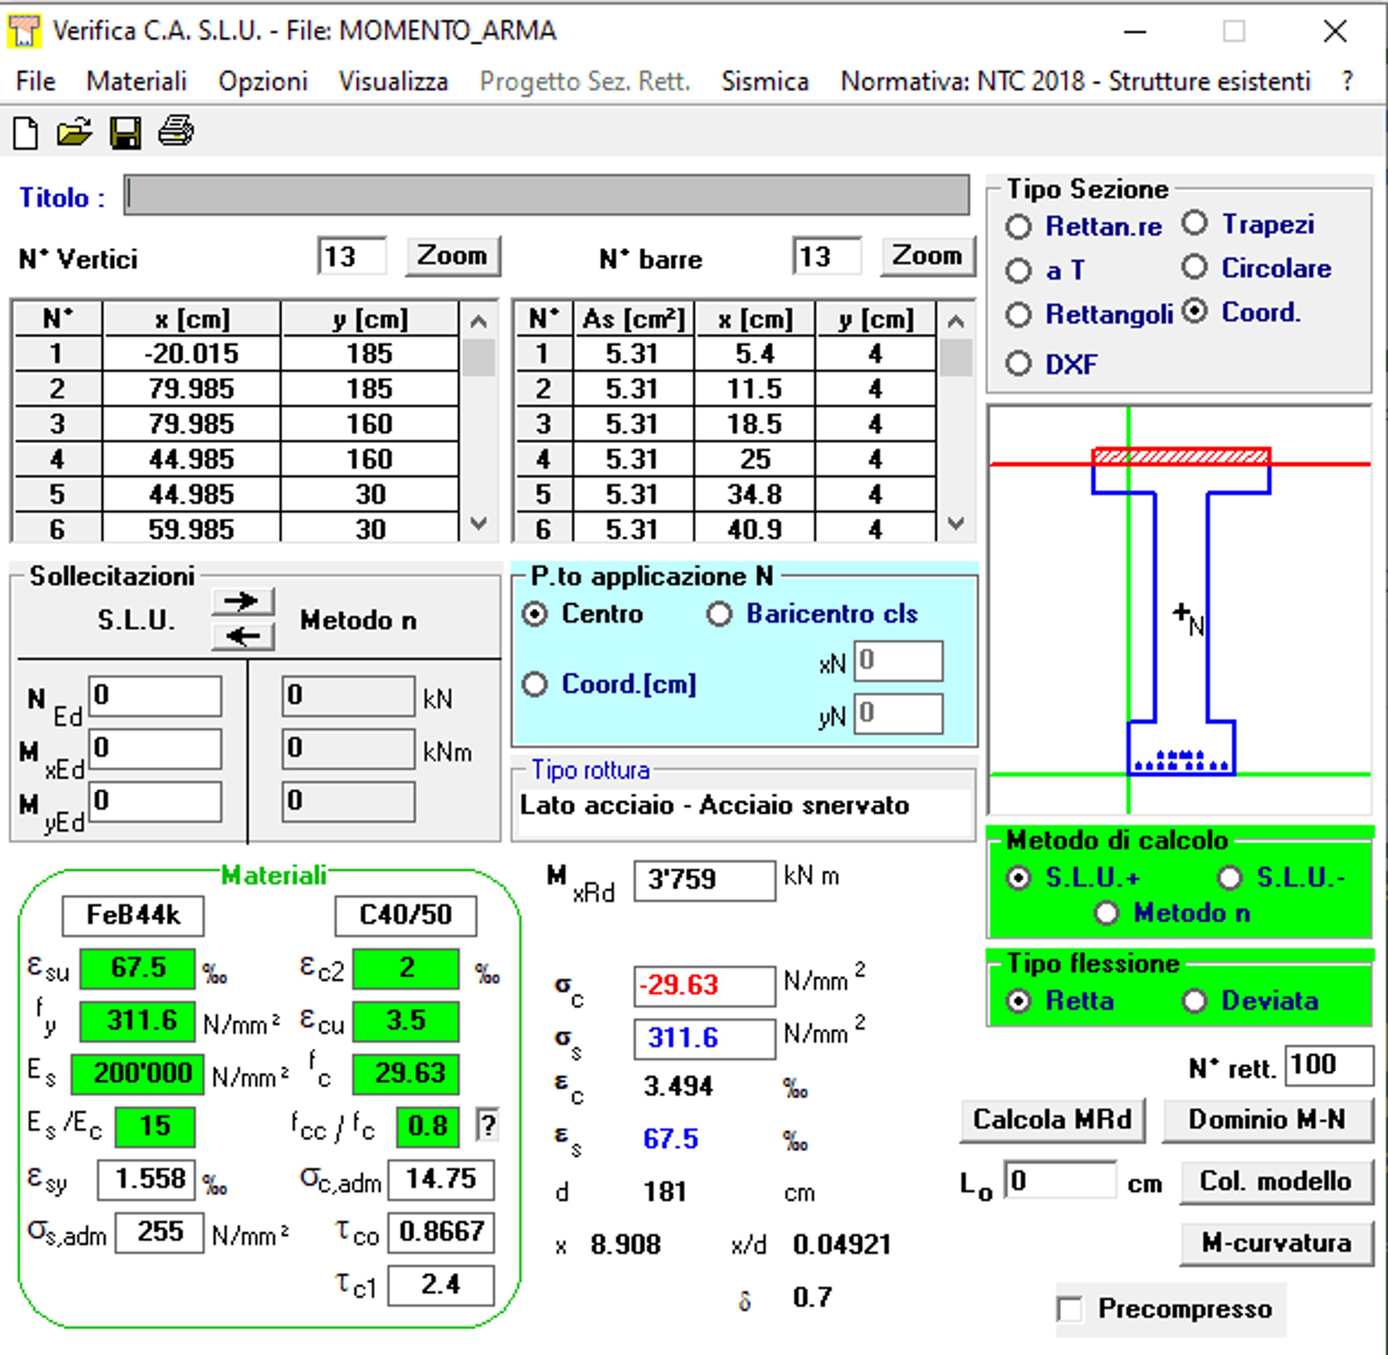This screenshot has height=1355, width=1388.
Task: Click the green fc 29.63 field
Action: (406, 1074)
